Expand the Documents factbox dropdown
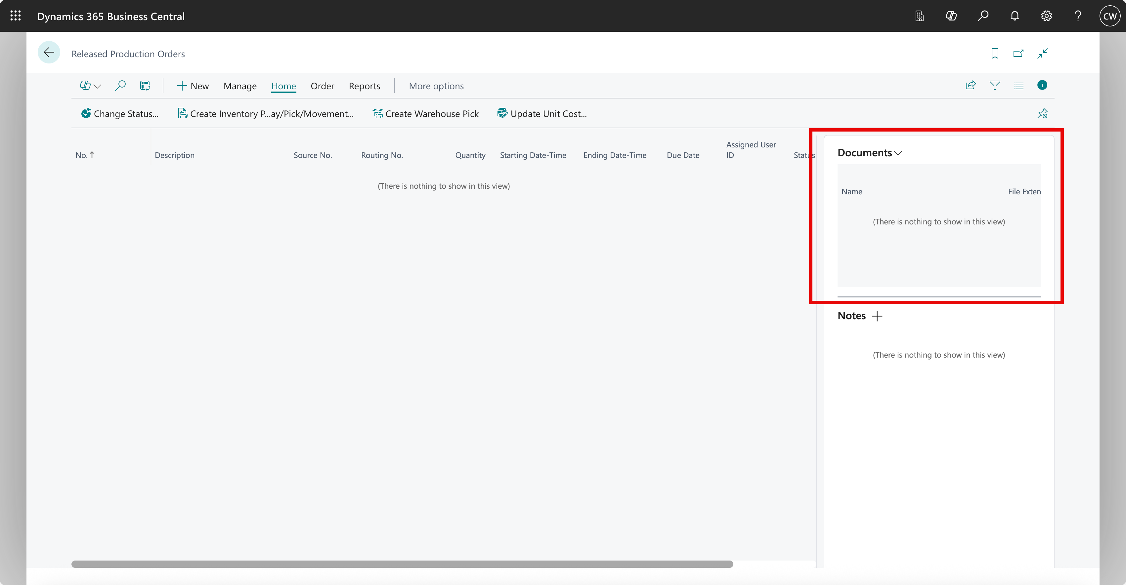1126x585 pixels. tap(898, 153)
